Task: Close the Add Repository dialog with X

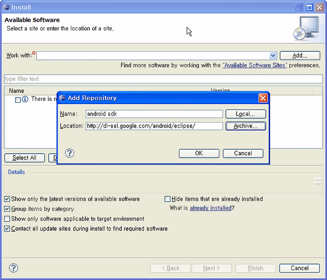Action: tap(263, 98)
